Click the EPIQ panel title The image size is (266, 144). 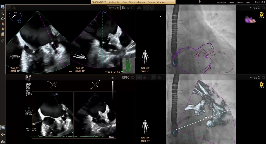point(126,78)
